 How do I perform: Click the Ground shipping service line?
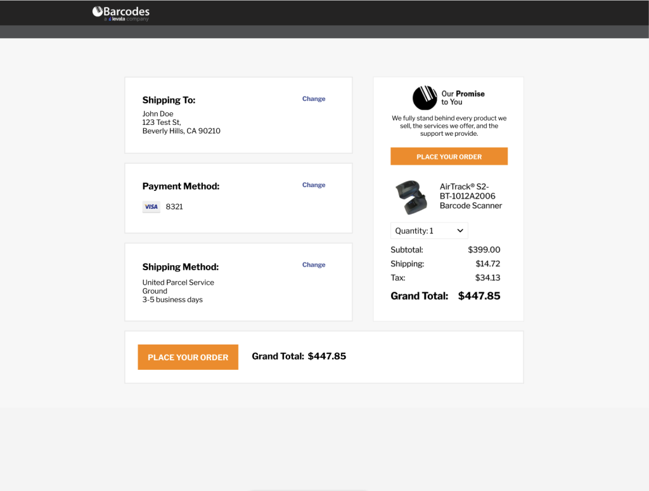coord(155,291)
